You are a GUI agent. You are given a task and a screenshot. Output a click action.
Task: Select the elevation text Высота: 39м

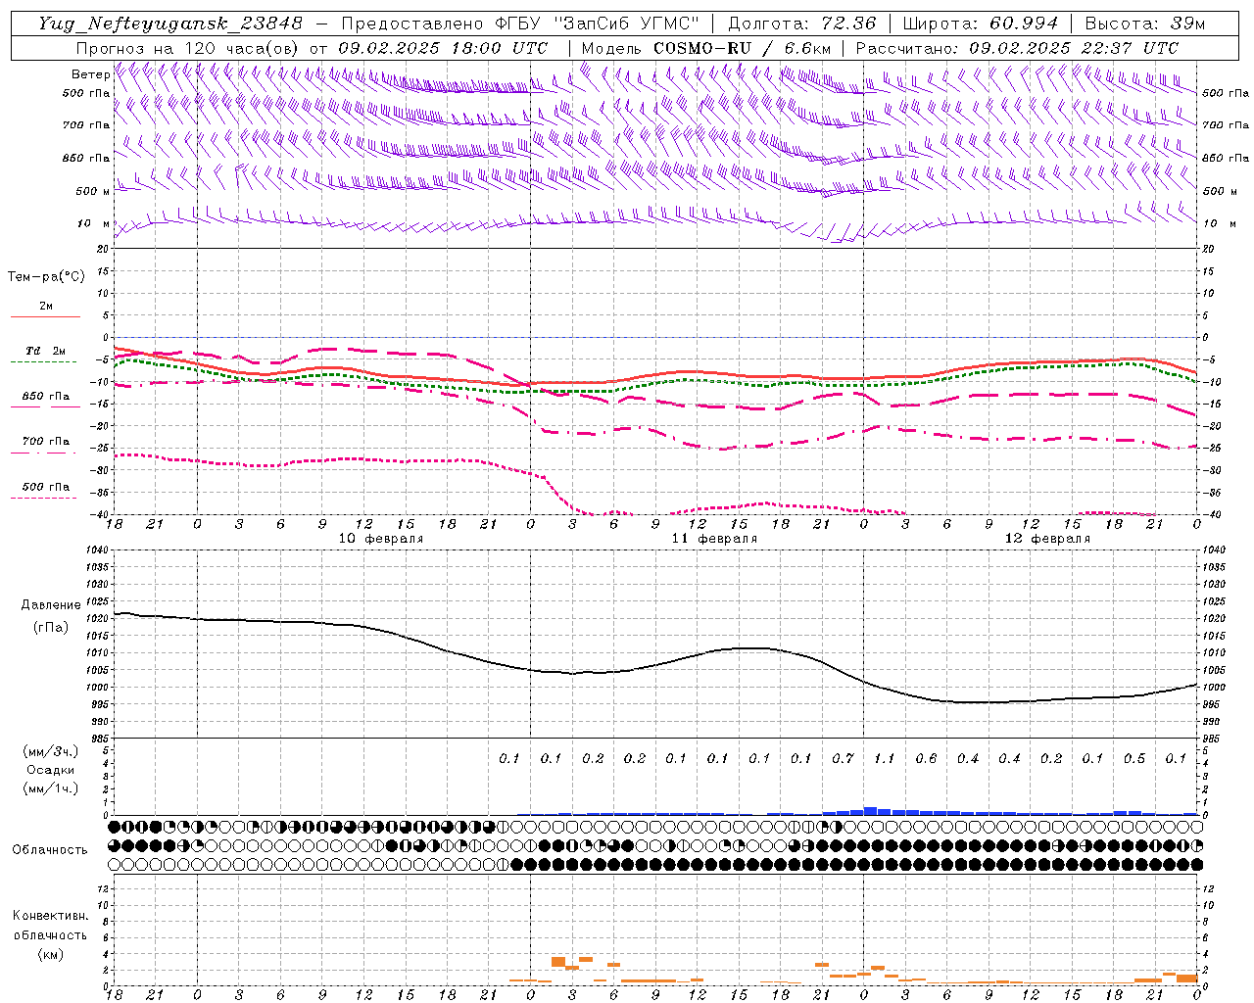pos(1145,24)
